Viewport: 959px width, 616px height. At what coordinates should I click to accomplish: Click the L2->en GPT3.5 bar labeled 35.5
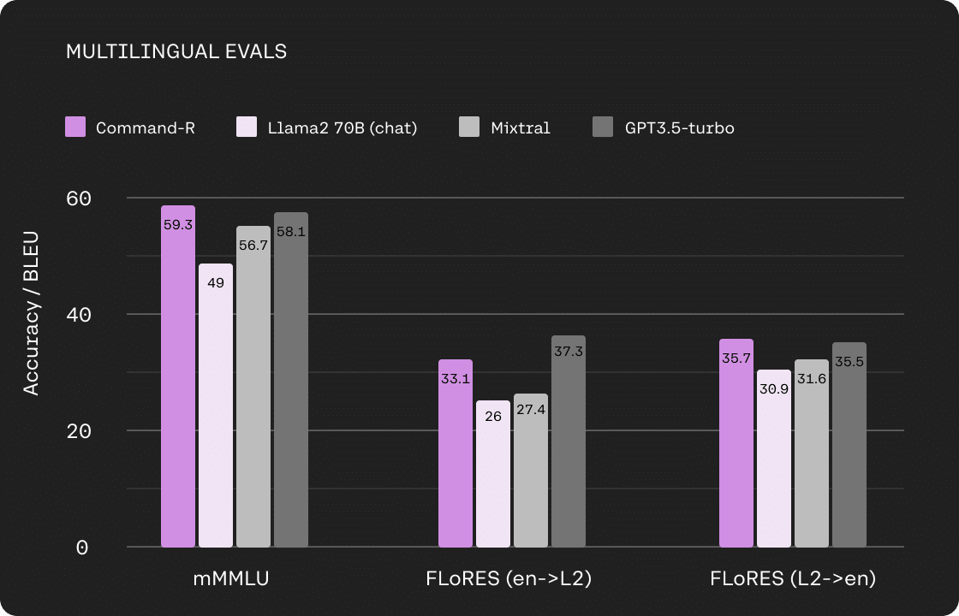[x=849, y=445]
